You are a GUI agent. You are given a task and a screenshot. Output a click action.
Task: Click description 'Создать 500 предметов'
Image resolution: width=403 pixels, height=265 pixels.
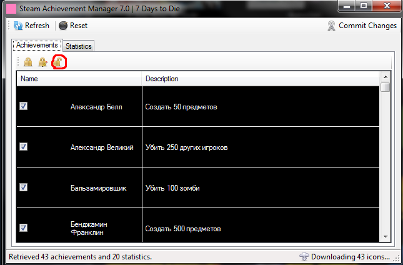182,229
